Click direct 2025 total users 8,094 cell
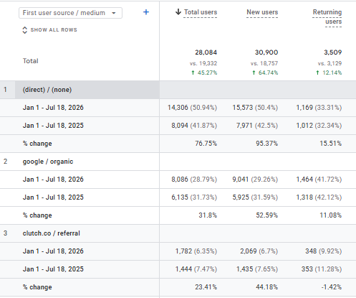The image size is (356, 298). pyautogui.click(x=194, y=126)
